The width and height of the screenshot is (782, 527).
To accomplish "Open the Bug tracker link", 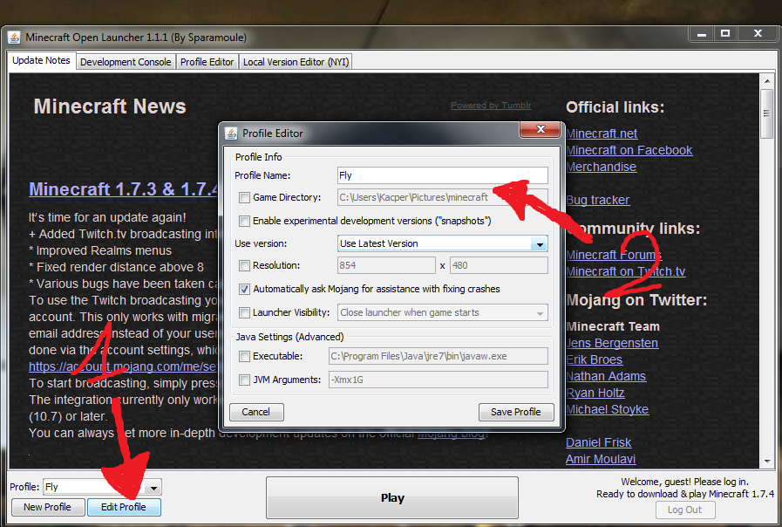I will pyautogui.click(x=598, y=200).
